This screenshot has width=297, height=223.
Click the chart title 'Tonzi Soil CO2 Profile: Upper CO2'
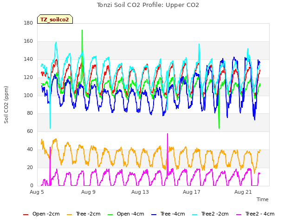[x=148, y=5]
